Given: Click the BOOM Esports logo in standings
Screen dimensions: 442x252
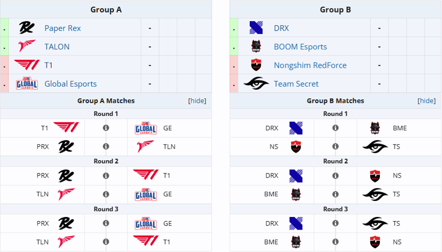Looking at the screenshot, I should click(x=256, y=46).
